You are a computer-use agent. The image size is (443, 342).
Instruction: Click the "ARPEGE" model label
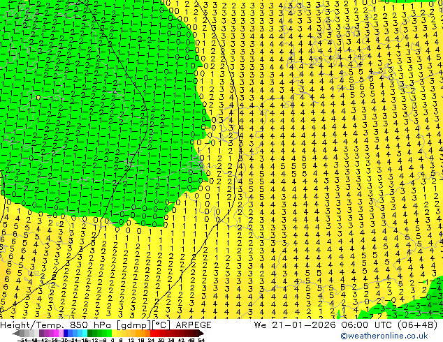tap(194, 325)
